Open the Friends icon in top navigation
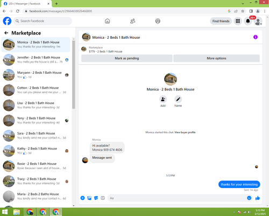 [x=132, y=21]
